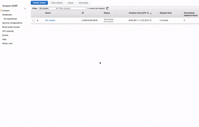This screenshot has height=127, width=199.
Task: Collapse the Amazon EMR sidebar
Action: tap(25, 9)
